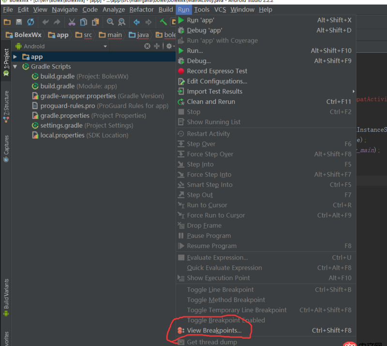387x346 pixels.
Task: Click the Collapse All icon in the Project panel
Action: pyautogui.click(x=156, y=45)
